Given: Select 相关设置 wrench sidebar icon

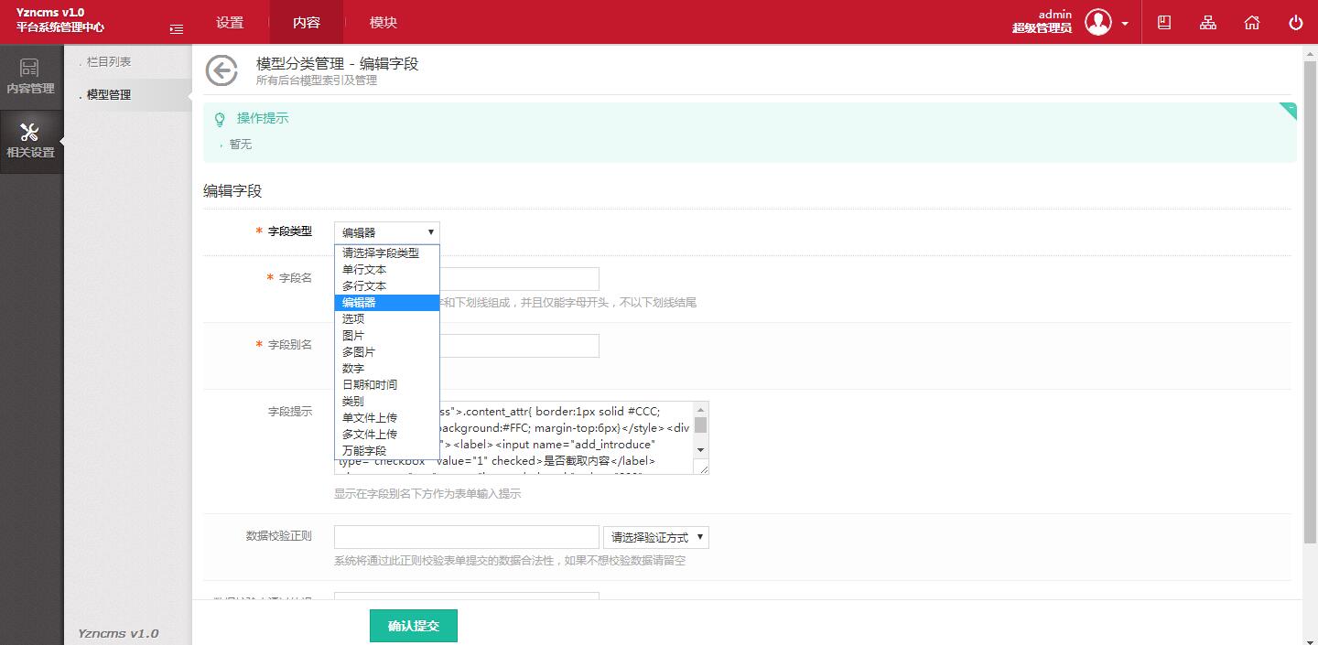Looking at the screenshot, I should [30, 141].
